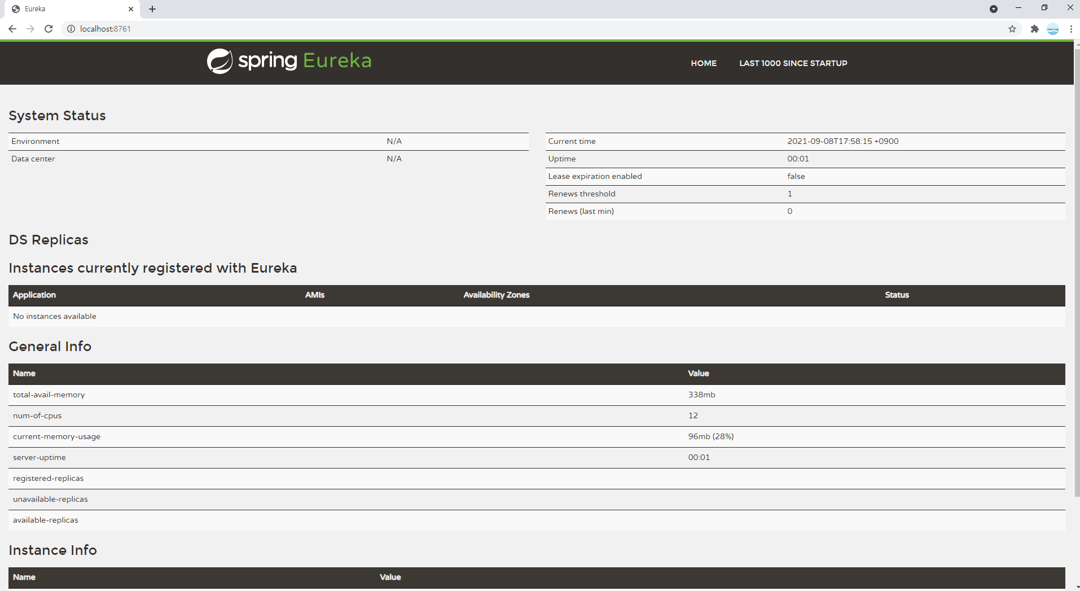
Task: Click the total-avail-memory row name
Action: pyautogui.click(x=49, y=395)
